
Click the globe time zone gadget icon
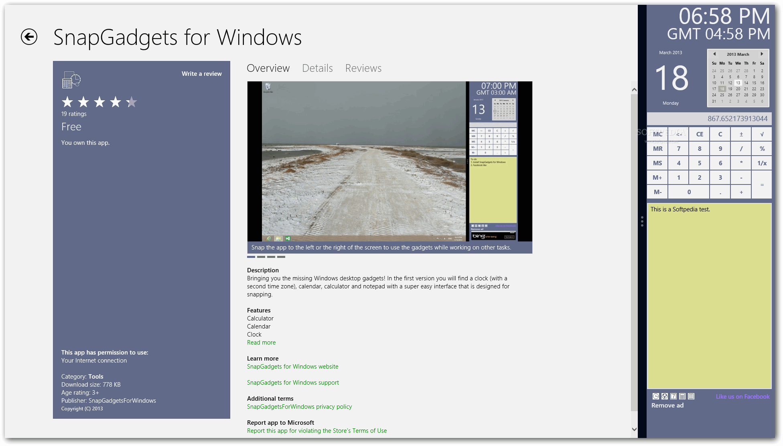(x=665, y=396)
